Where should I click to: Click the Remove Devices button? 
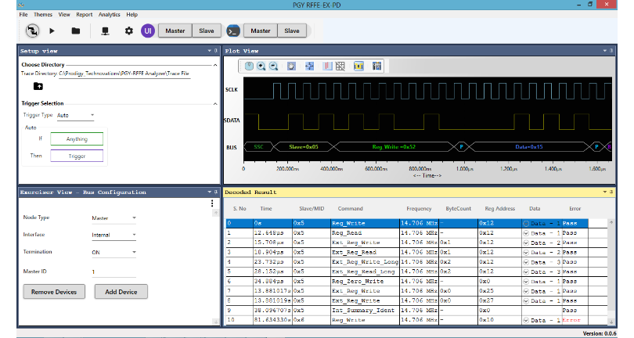(x=54, y=292)
